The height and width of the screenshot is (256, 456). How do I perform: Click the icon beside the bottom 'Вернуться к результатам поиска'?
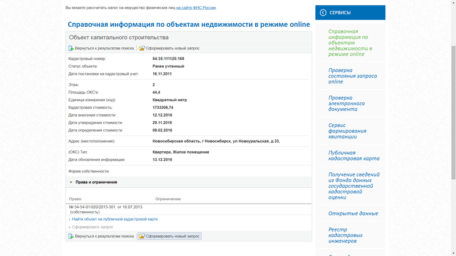pyautogui.click(x=71, y=236)
